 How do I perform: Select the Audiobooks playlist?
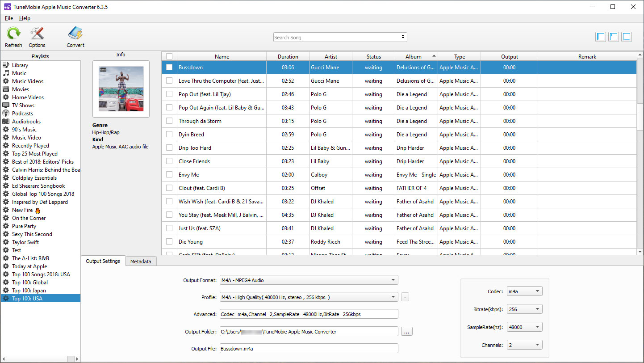(x=26, y=122)
